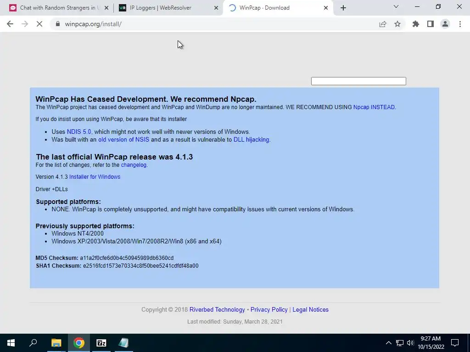Open 7-Zip from taskbar
The image size is (470, 352).
click(x=101, y=343)
